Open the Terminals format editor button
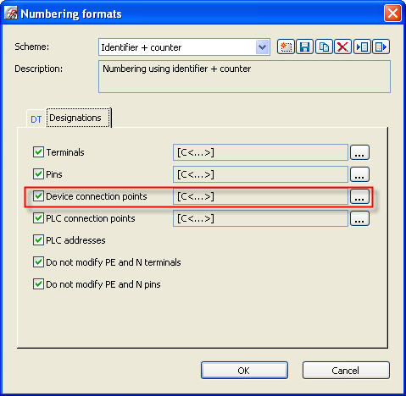The height and width of the screenshot is (396, 406). click(x=359, y=152)
